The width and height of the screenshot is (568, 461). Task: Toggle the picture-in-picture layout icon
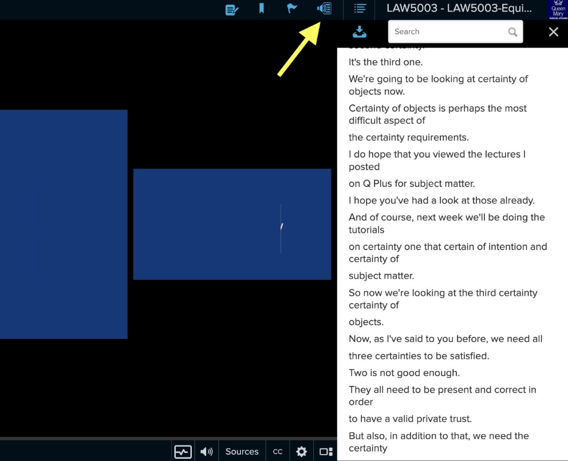(325, 451)
